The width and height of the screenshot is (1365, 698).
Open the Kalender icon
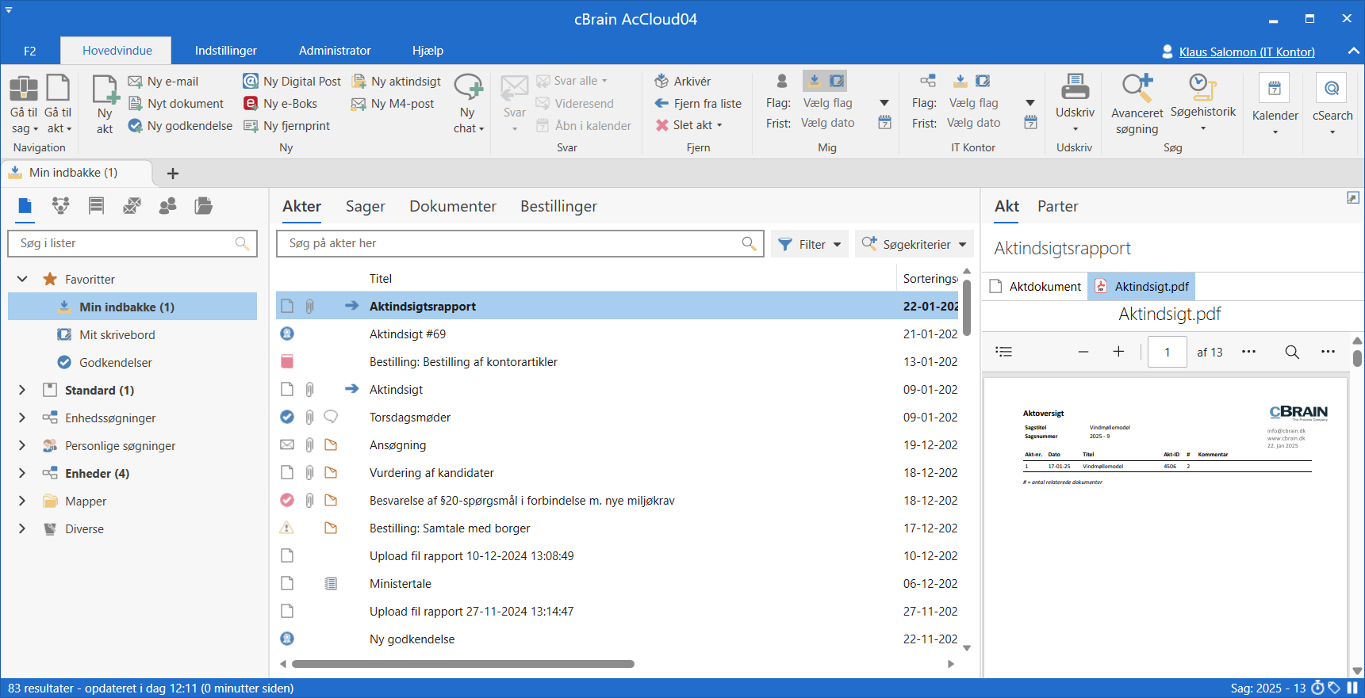click(x=1275, y=89)
